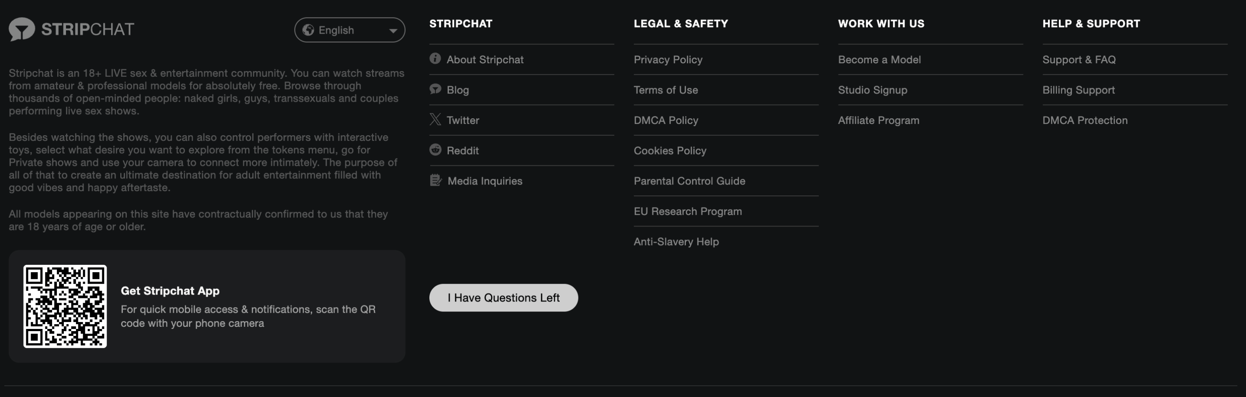Open the Affiliate Program link
The height and width of the screenshot is (397, 1246).
pyautogui.click(x=878, y=120)
